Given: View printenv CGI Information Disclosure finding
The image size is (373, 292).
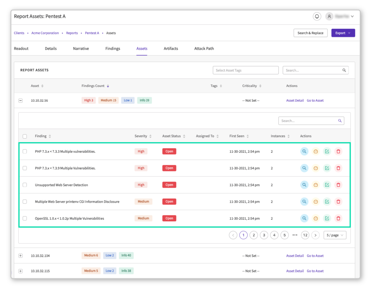Looking at the screenshot, I should 304,202.
